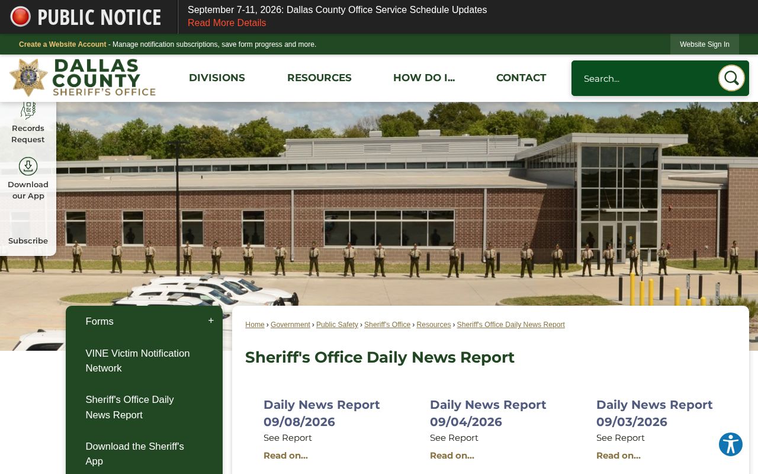Image resolution: width=758 pixels, height=474 pixels.
Task: Click the Home breadcrumb
Action: (x=255, y=325)
